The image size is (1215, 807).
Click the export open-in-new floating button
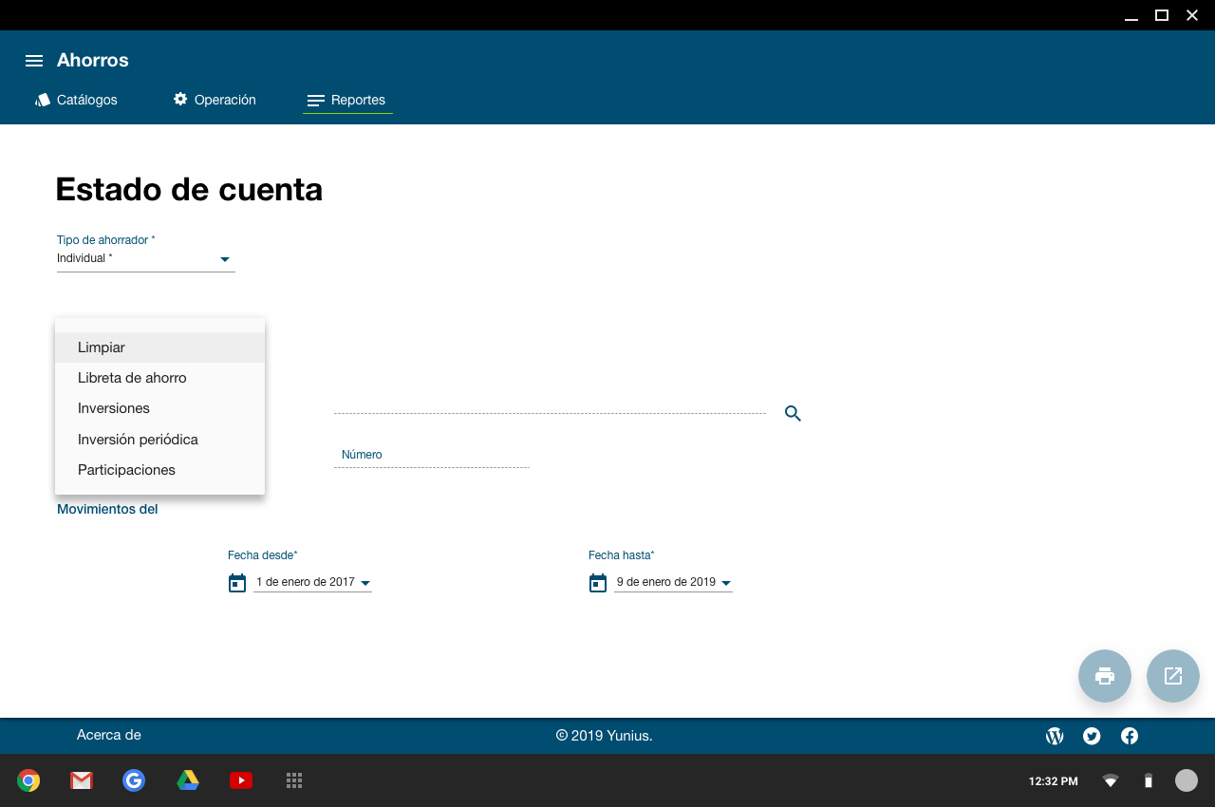[x=1172, y=676]
